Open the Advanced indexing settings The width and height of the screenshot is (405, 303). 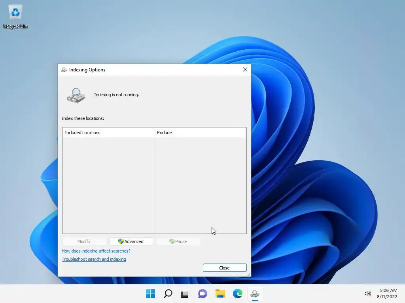click(x=131, y=241)
